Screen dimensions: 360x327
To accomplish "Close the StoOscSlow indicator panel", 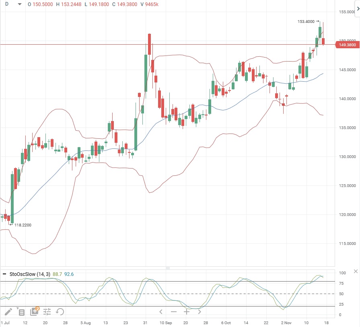I will pos(356,271).
